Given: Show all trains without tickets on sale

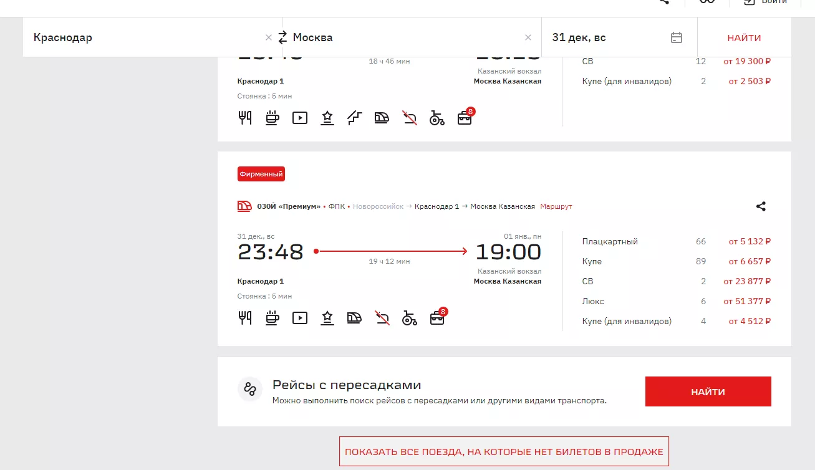Looking at the screenshot, I should pos(504,451).
